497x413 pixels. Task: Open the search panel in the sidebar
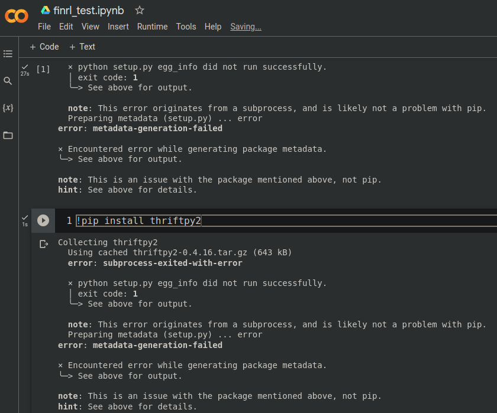point(8,81)
